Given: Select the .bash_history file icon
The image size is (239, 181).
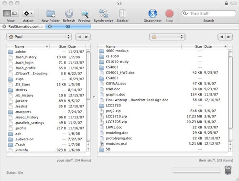Looking at the screenshot, I should click(11, 57).
